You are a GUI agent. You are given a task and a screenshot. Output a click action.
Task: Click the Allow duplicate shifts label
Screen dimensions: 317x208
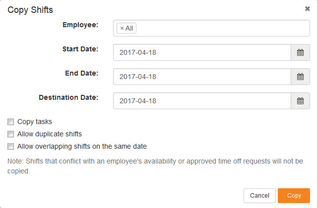click(x=50, y=134)
